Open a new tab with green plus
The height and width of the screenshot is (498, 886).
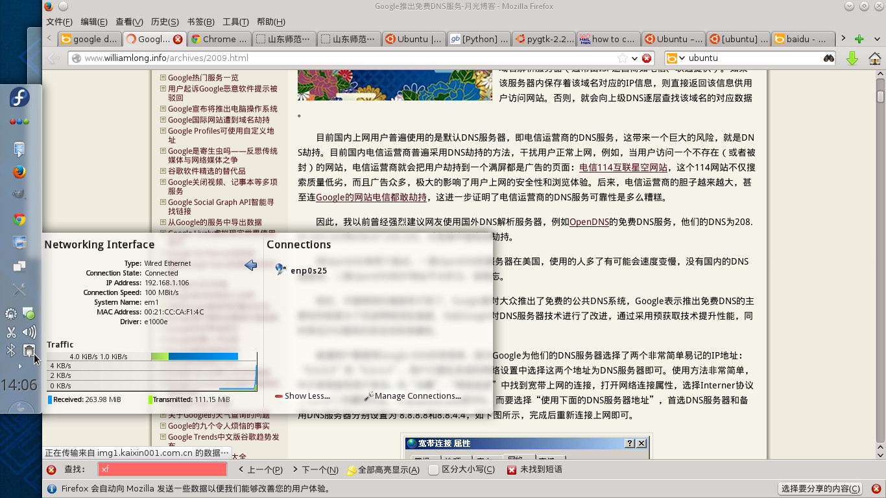tap(859, 39)
